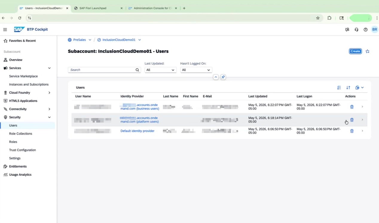
Task: Open HTML5 Applications
Action: point(23,101)
